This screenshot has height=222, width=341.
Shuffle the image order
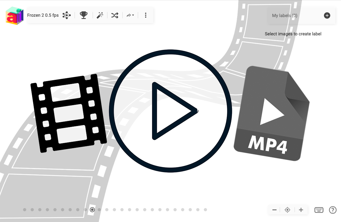(114, 15)
